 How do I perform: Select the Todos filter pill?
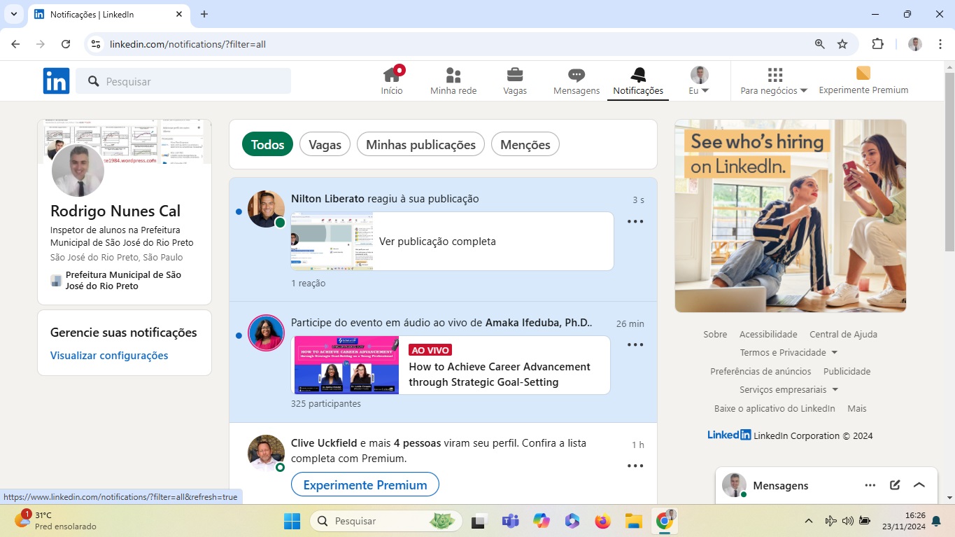pos(267,144)
